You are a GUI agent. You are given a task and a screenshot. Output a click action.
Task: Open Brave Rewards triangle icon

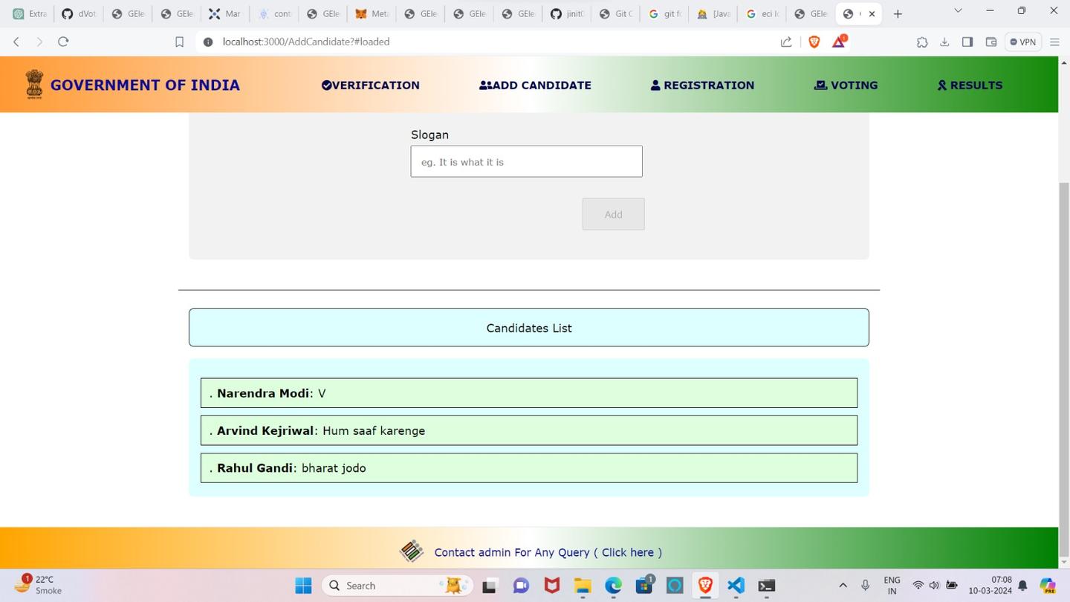click(x=839, y=41)
